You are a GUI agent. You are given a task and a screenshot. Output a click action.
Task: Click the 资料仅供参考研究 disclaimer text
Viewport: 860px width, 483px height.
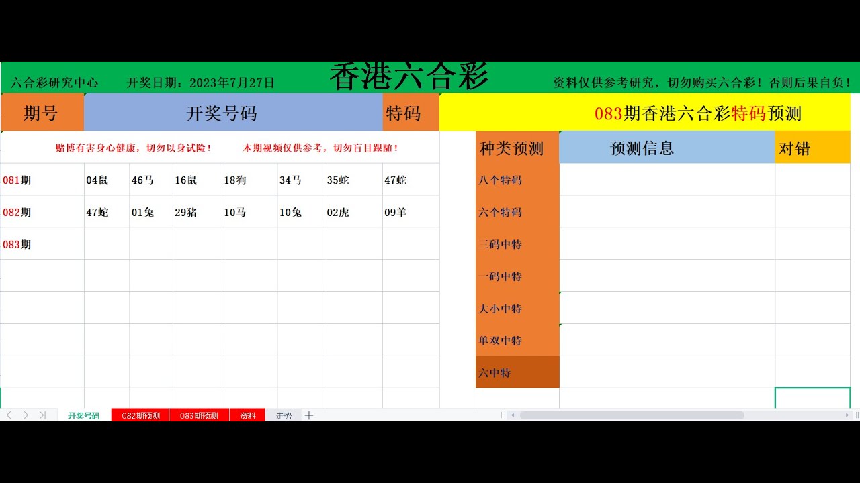point(702,83)
